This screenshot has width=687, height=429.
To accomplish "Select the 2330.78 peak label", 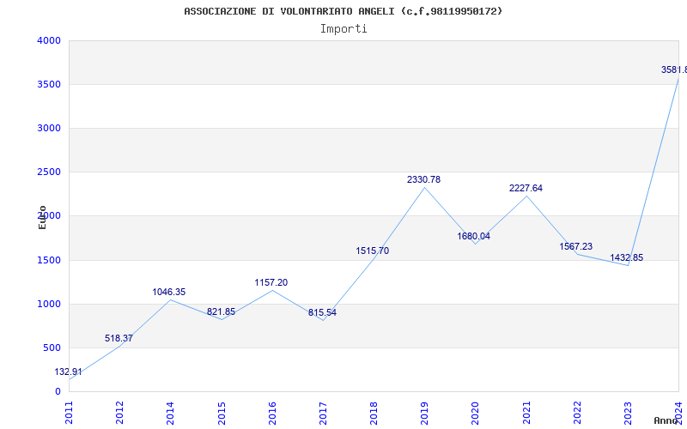I will coord(423,180).
